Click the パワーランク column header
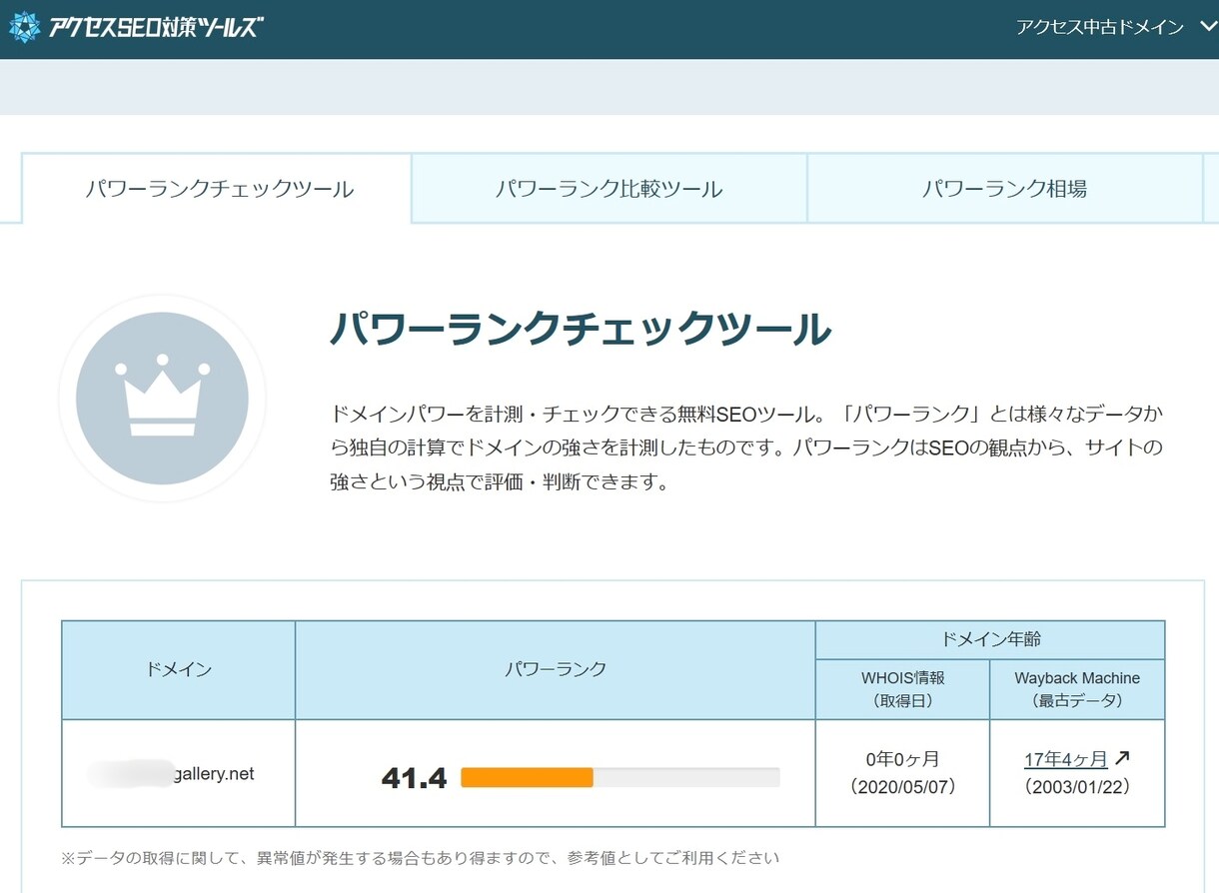The image size is (1219, 893). (x=556, y=670)
